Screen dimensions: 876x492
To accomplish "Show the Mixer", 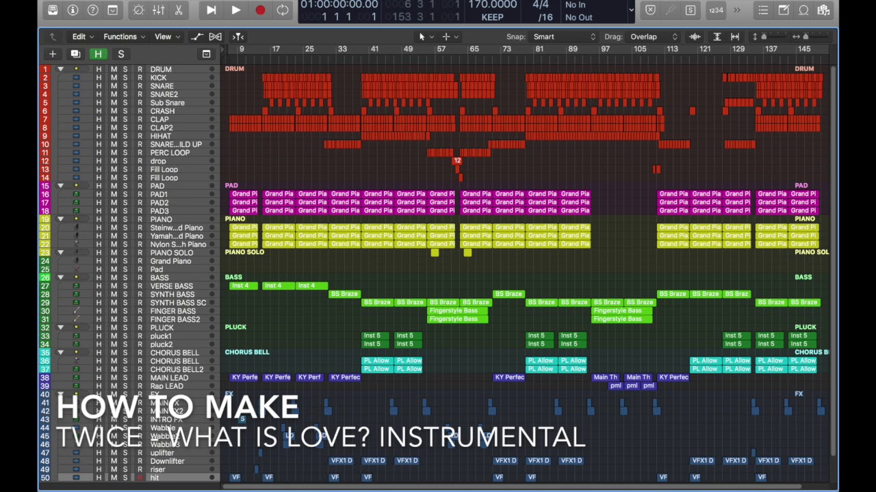I will pos(159,10).
